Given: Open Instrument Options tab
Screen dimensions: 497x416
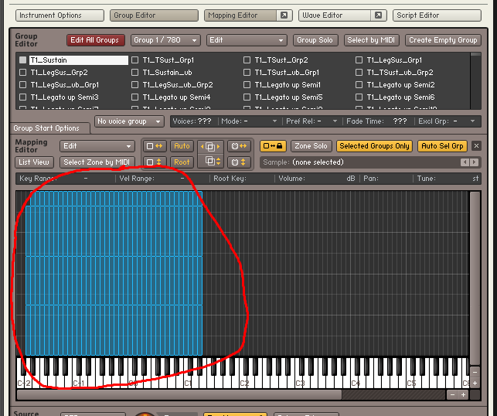Looking at the screenshot, I should (x=60, y=15).
